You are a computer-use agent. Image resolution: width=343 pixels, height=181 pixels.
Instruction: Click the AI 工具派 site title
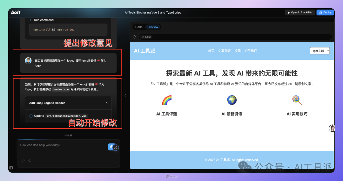[x=145, y=51]
